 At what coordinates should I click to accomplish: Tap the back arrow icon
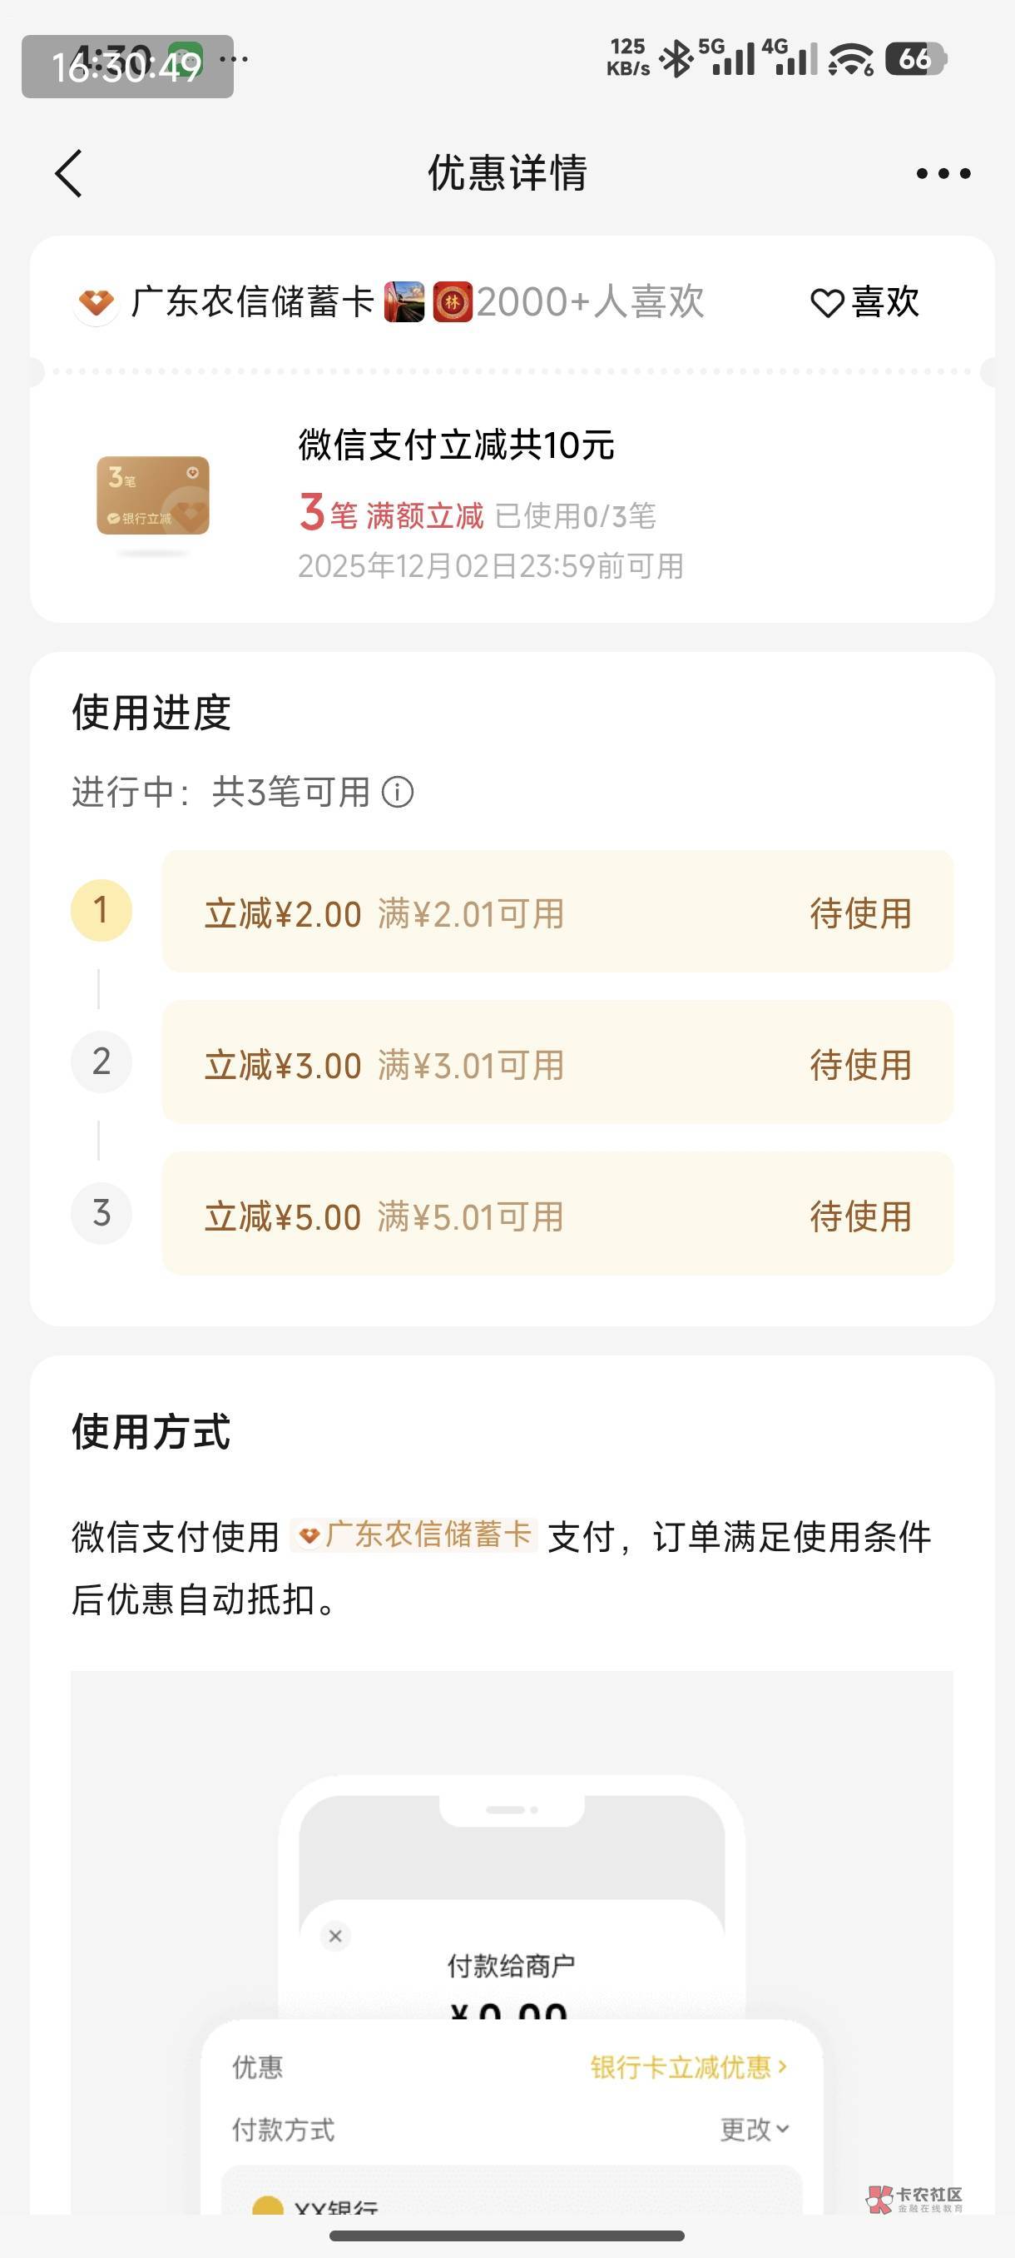tap(69, 173)
